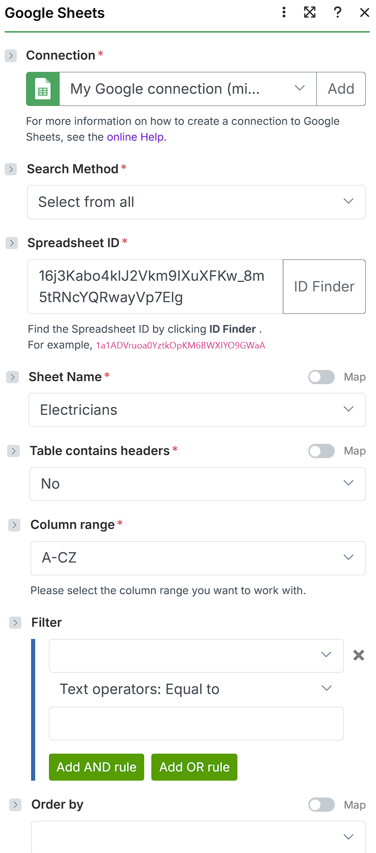Viewport: 376px width, 853px height.
Task: Enable Map for Table contains headers
Action: [x=321, y=451]
